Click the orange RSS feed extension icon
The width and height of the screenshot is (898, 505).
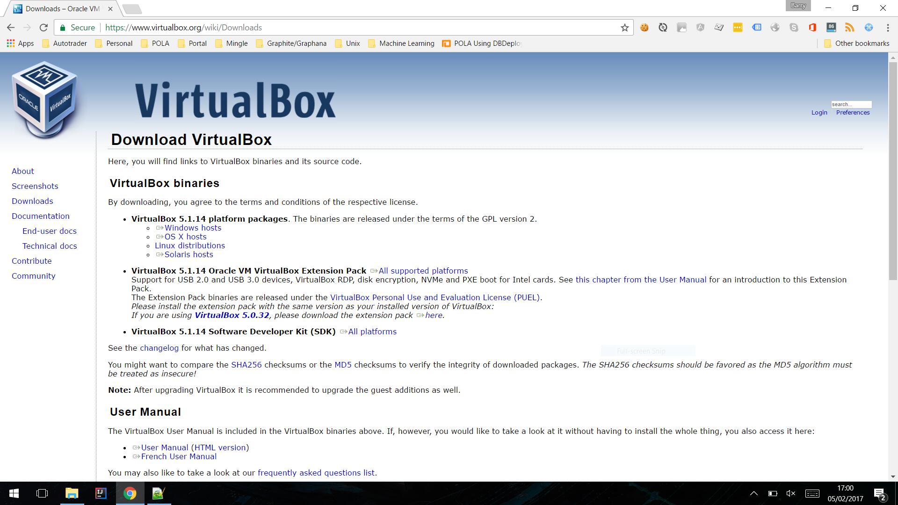tap(850, 28)
